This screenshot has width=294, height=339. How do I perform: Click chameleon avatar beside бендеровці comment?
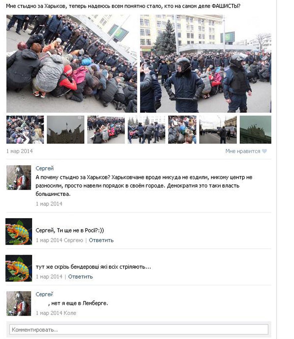tap(19, 268)
